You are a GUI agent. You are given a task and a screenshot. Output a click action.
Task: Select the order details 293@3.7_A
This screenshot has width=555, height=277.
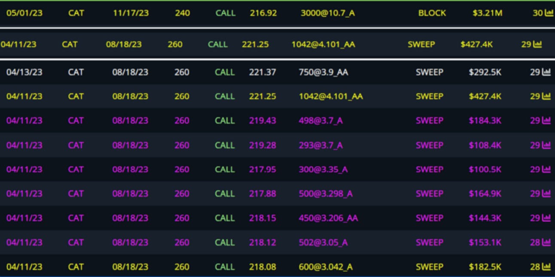(x=321, y=145)
